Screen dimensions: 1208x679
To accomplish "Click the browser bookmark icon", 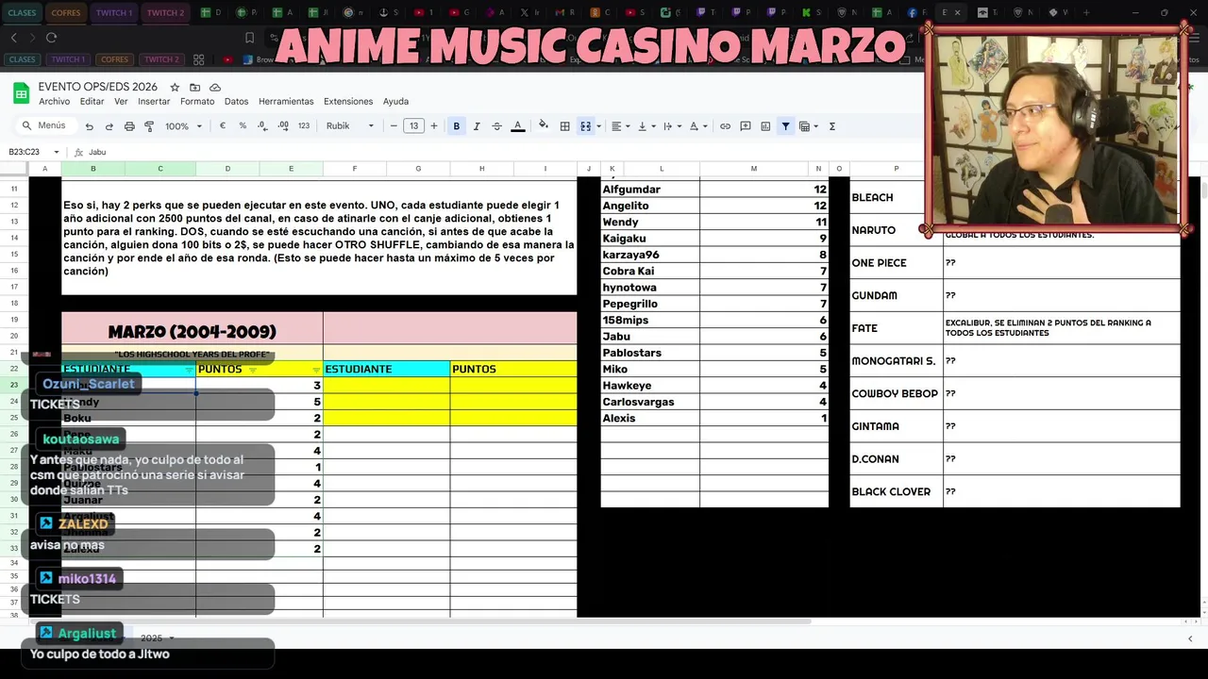I will (249, 38).
